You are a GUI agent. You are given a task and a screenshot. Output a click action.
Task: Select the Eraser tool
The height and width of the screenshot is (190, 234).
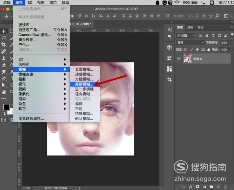[x=4, y=65]
